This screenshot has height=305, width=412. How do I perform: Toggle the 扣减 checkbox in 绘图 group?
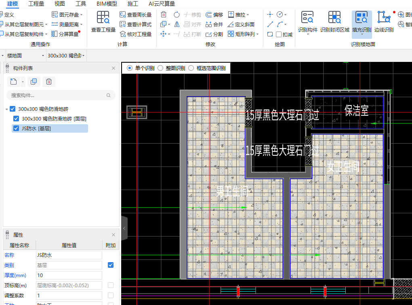pyautogui.click(x=279, y=34)
